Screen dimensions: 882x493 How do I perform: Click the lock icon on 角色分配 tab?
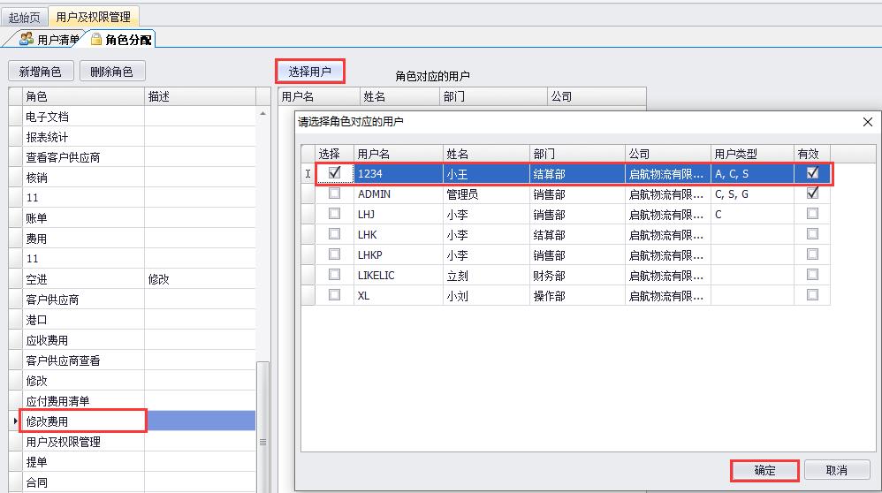coord(95,39)
